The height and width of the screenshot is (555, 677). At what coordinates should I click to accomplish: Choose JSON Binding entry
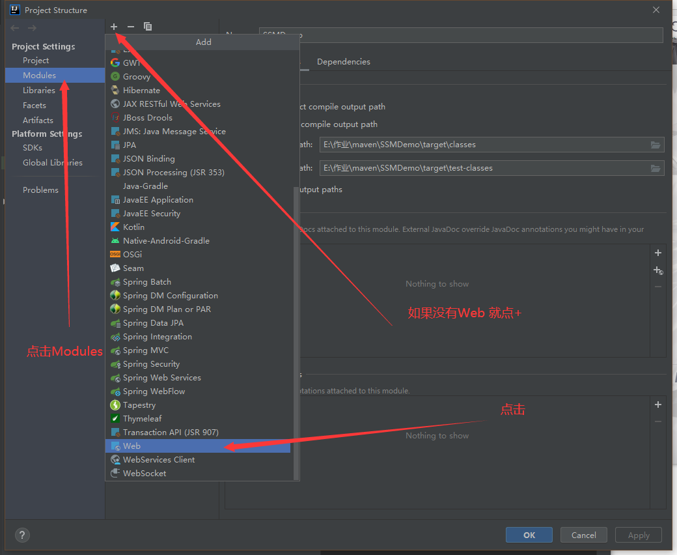tap(198, 158)
